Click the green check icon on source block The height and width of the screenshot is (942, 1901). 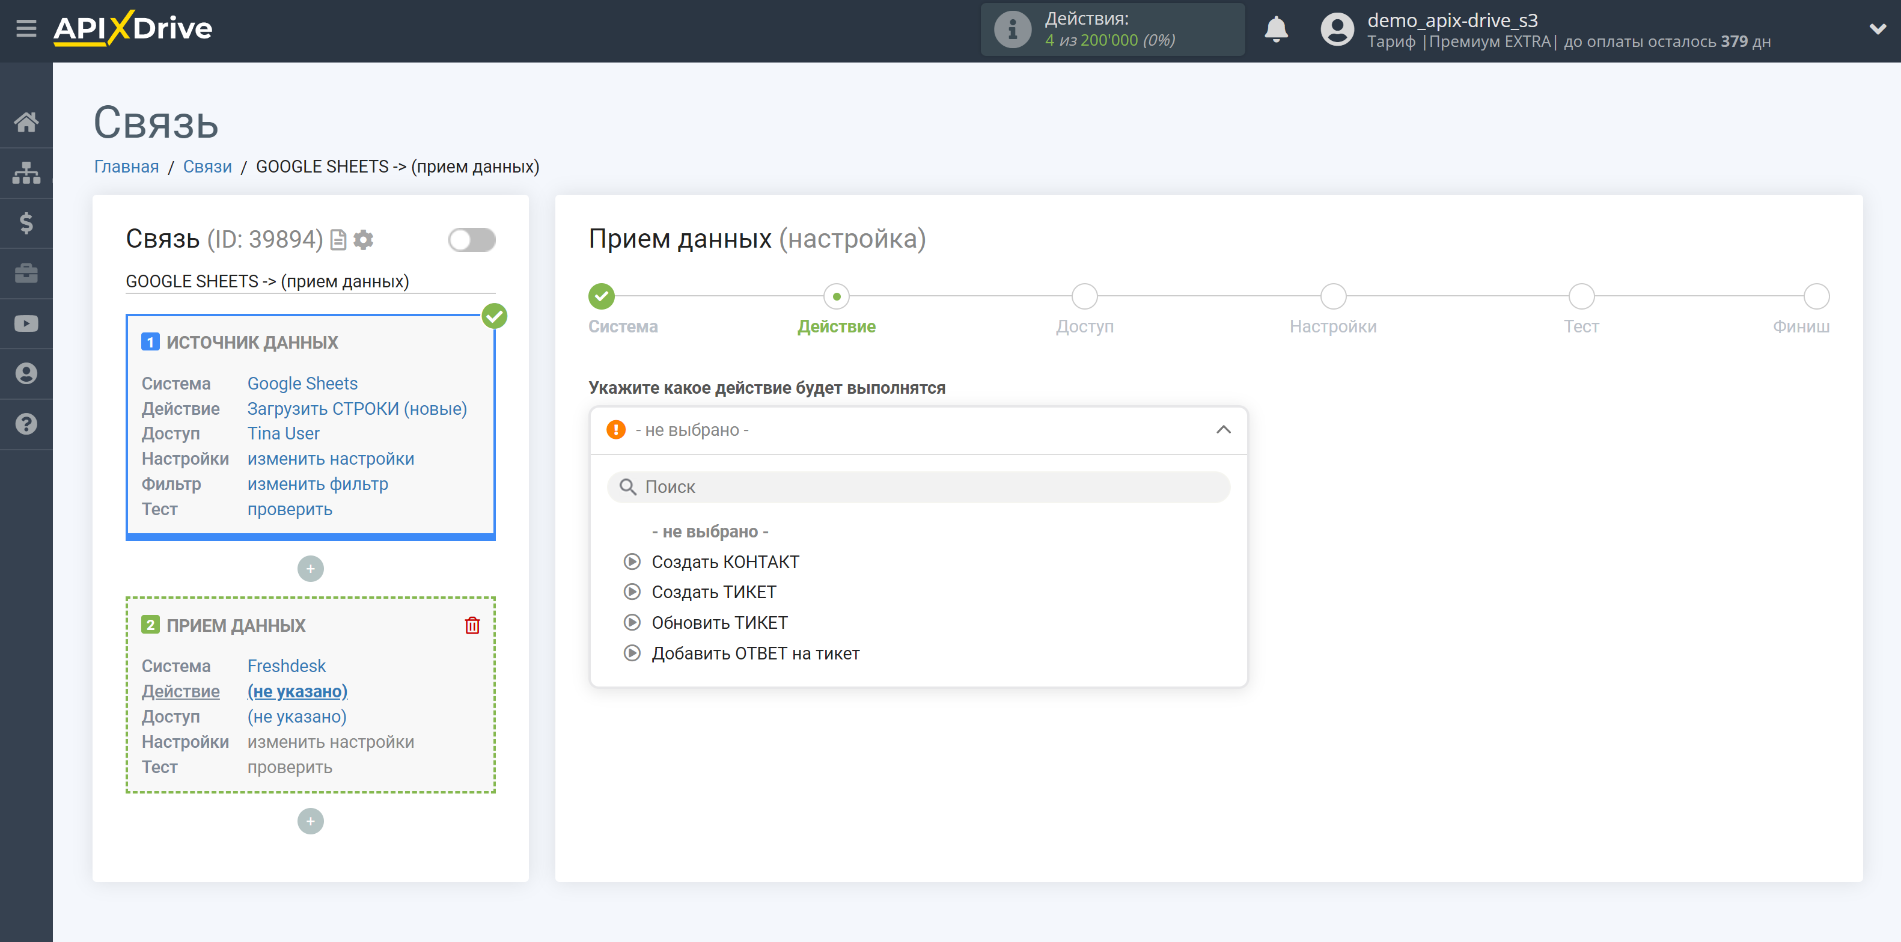click(495, 316)
